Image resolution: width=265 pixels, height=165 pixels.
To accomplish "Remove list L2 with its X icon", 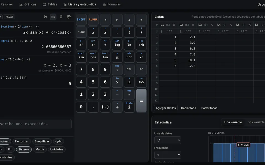I will pyautogui.click(x=193, y=25).
